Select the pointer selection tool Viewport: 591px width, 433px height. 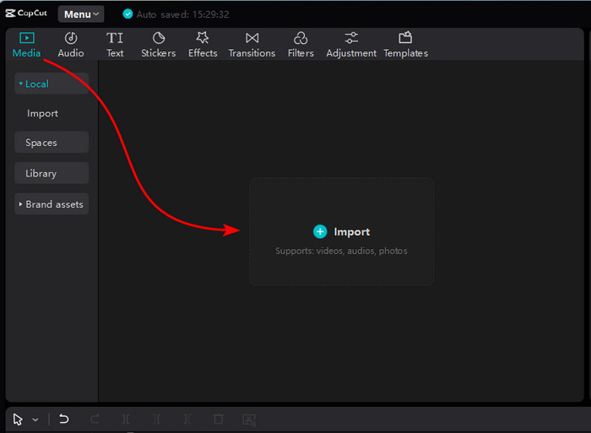point(18,419)
